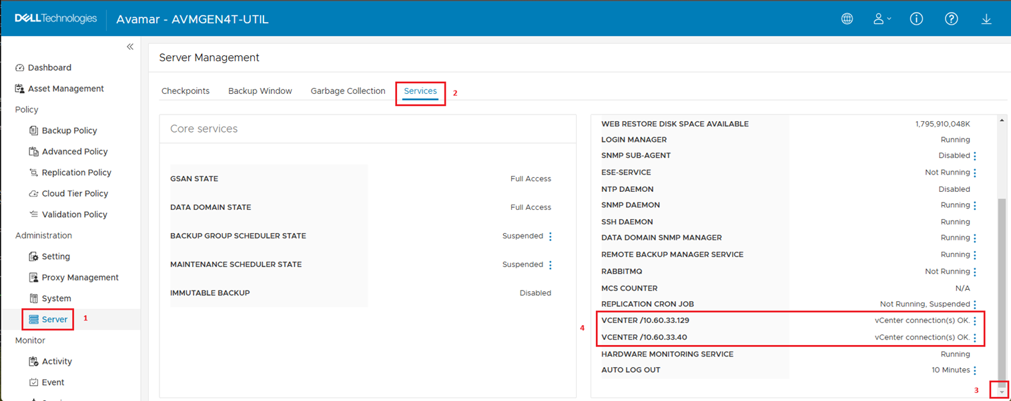This screenshot has width=1011, height=401.
Task: Click the Validation Policy icon
Action: coord(33,214)
